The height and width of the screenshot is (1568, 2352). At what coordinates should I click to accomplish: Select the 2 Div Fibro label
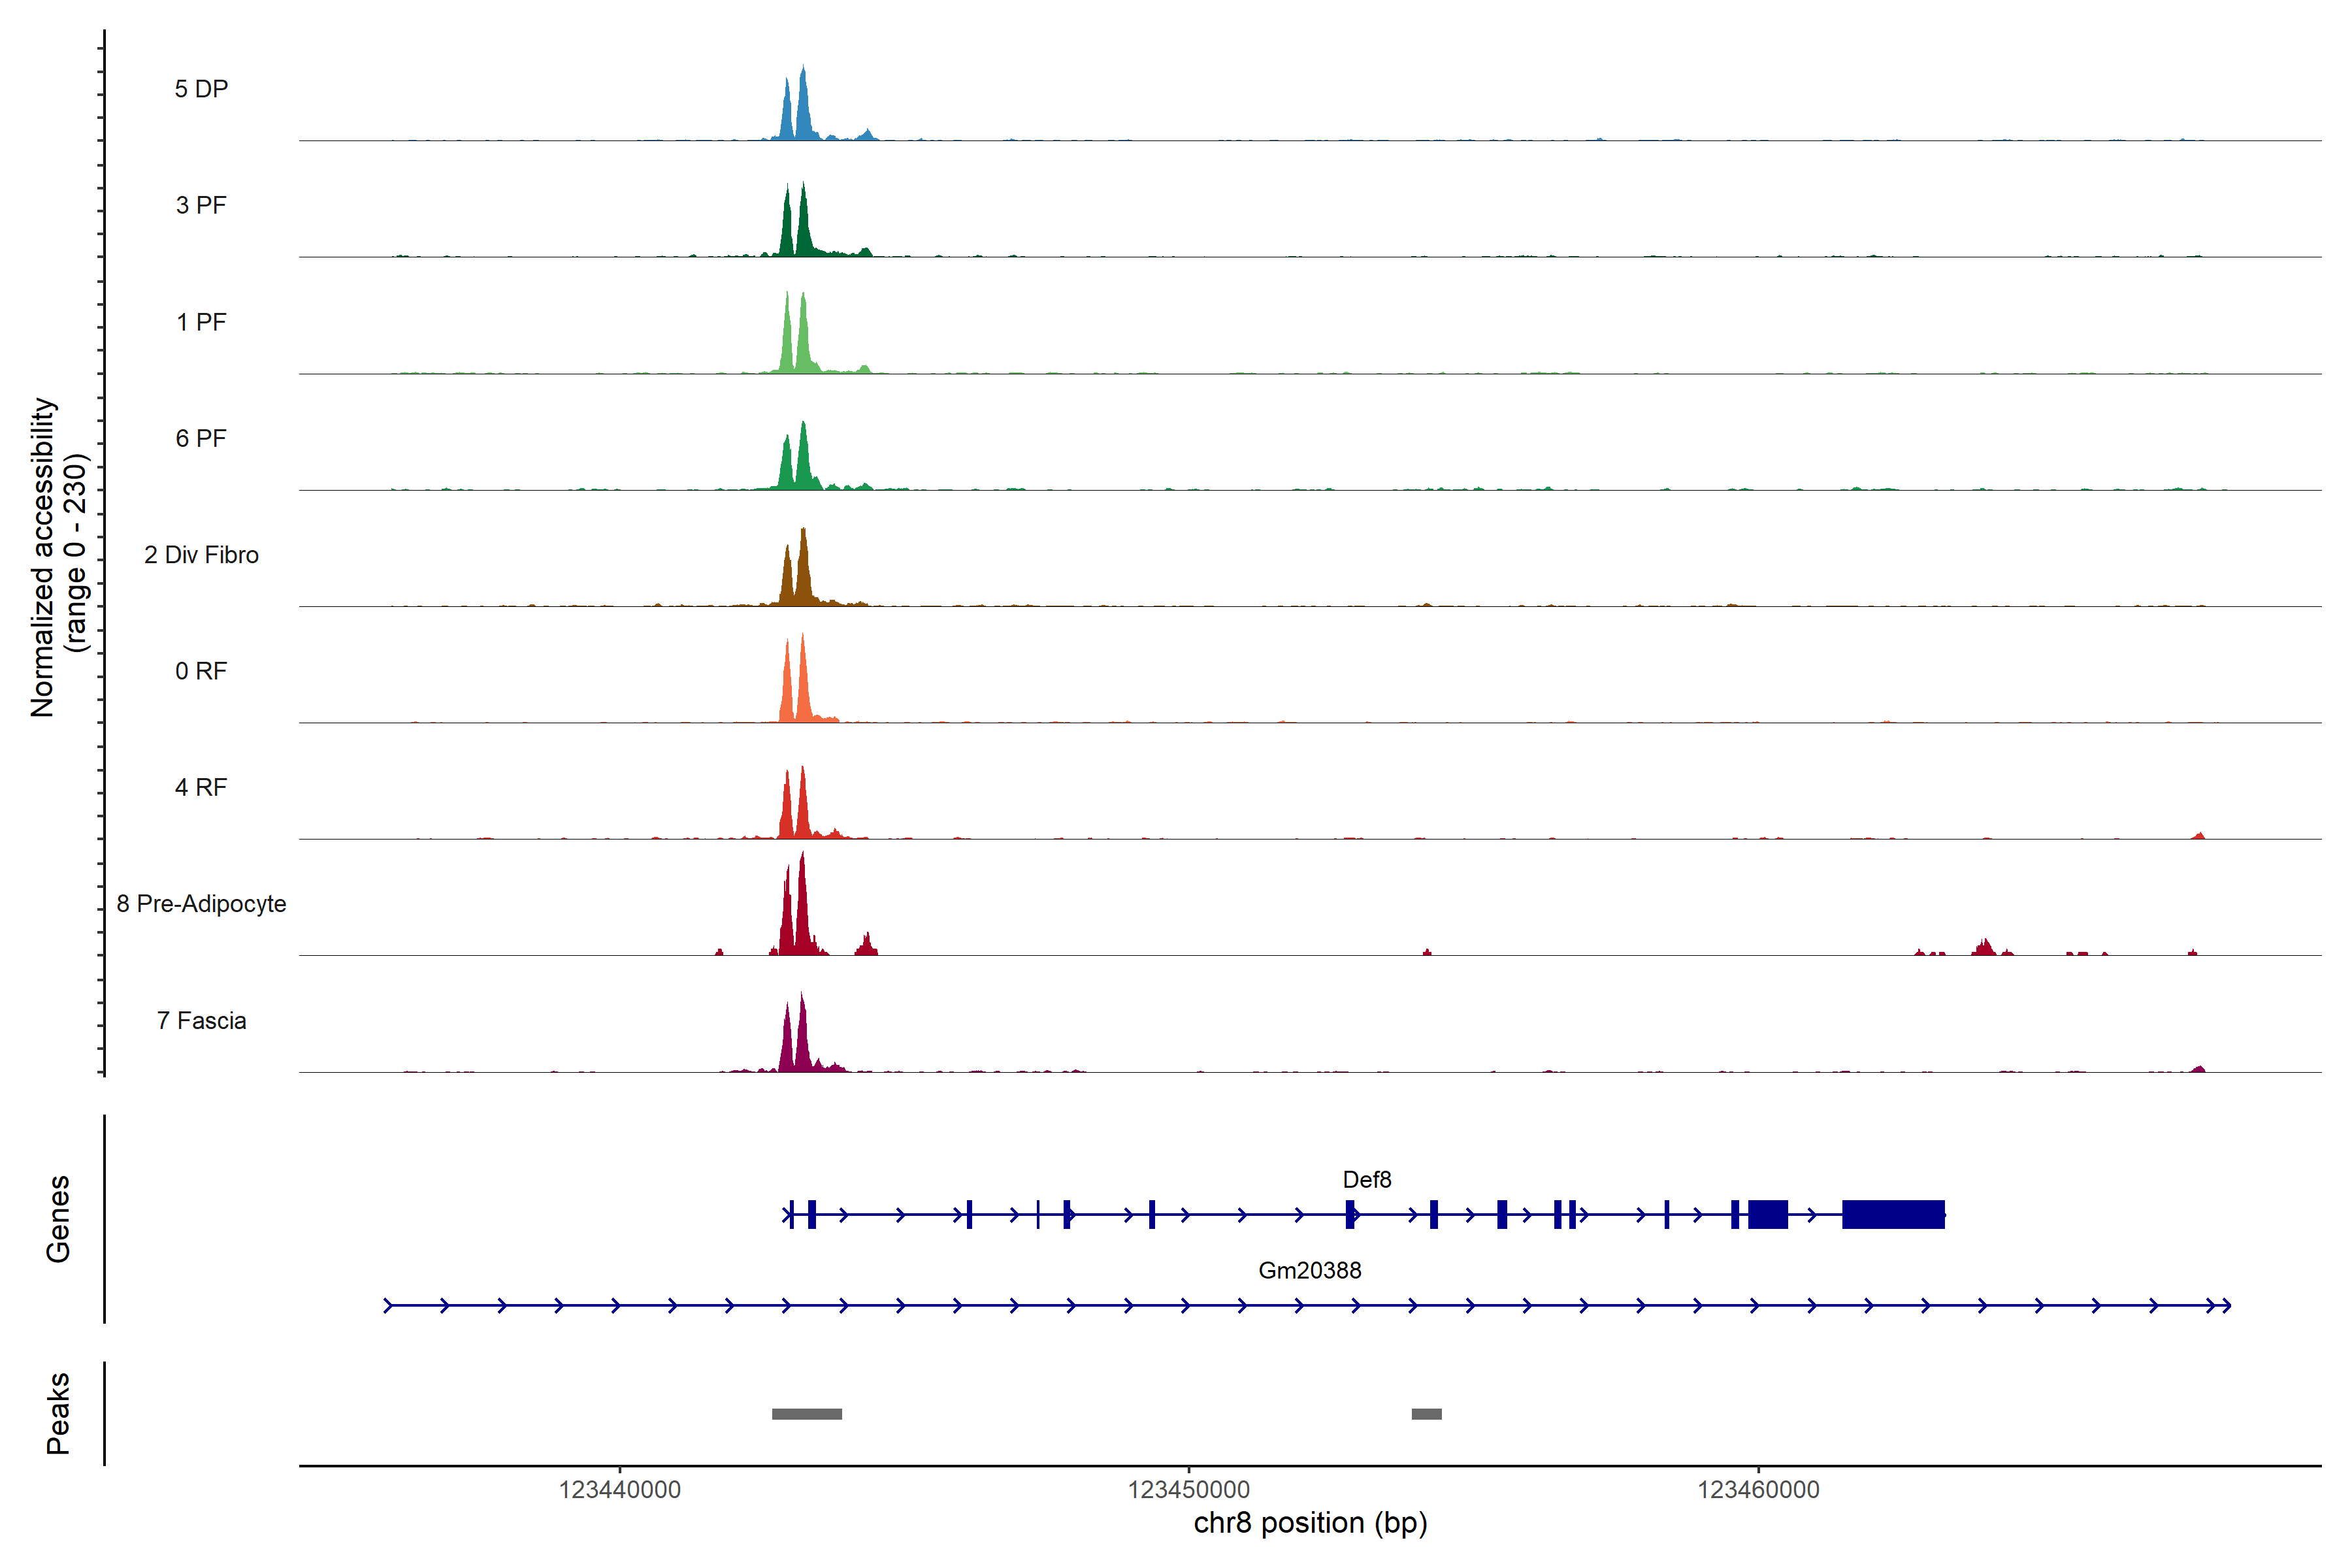pyautogui.click(x=201, y=555)
